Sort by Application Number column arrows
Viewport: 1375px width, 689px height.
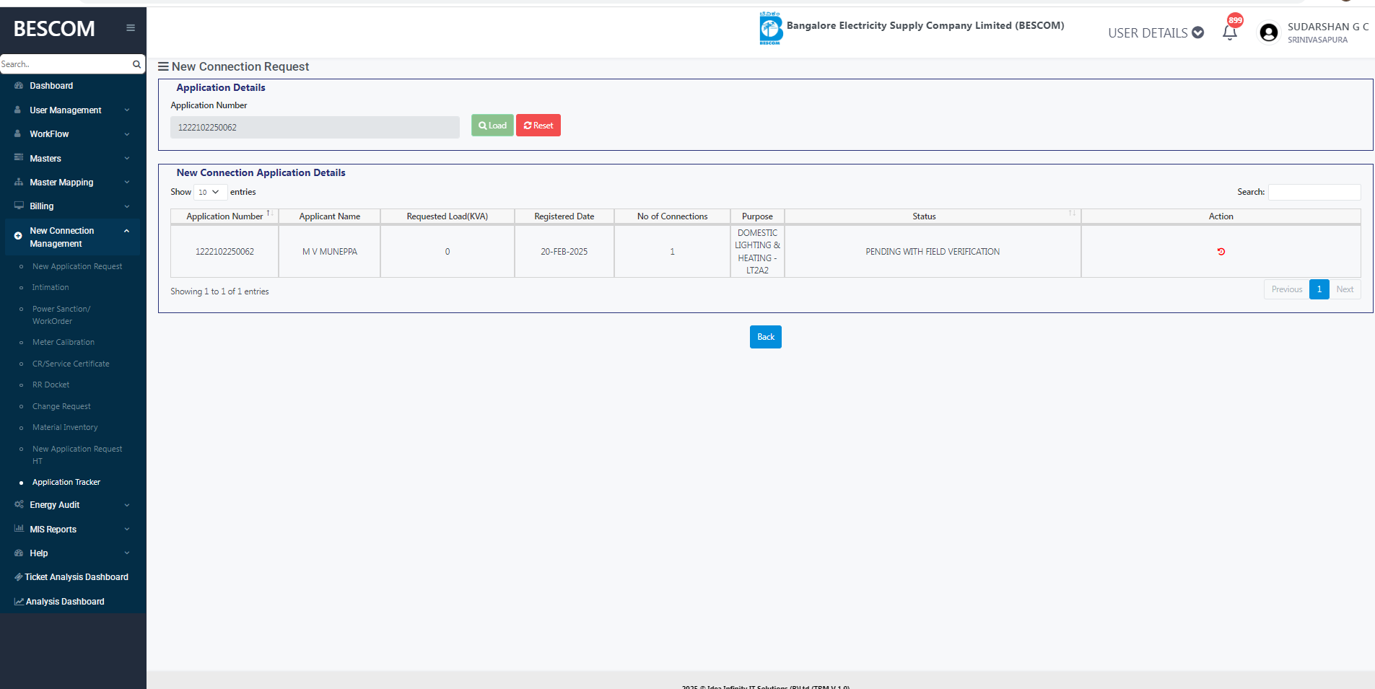269,214
